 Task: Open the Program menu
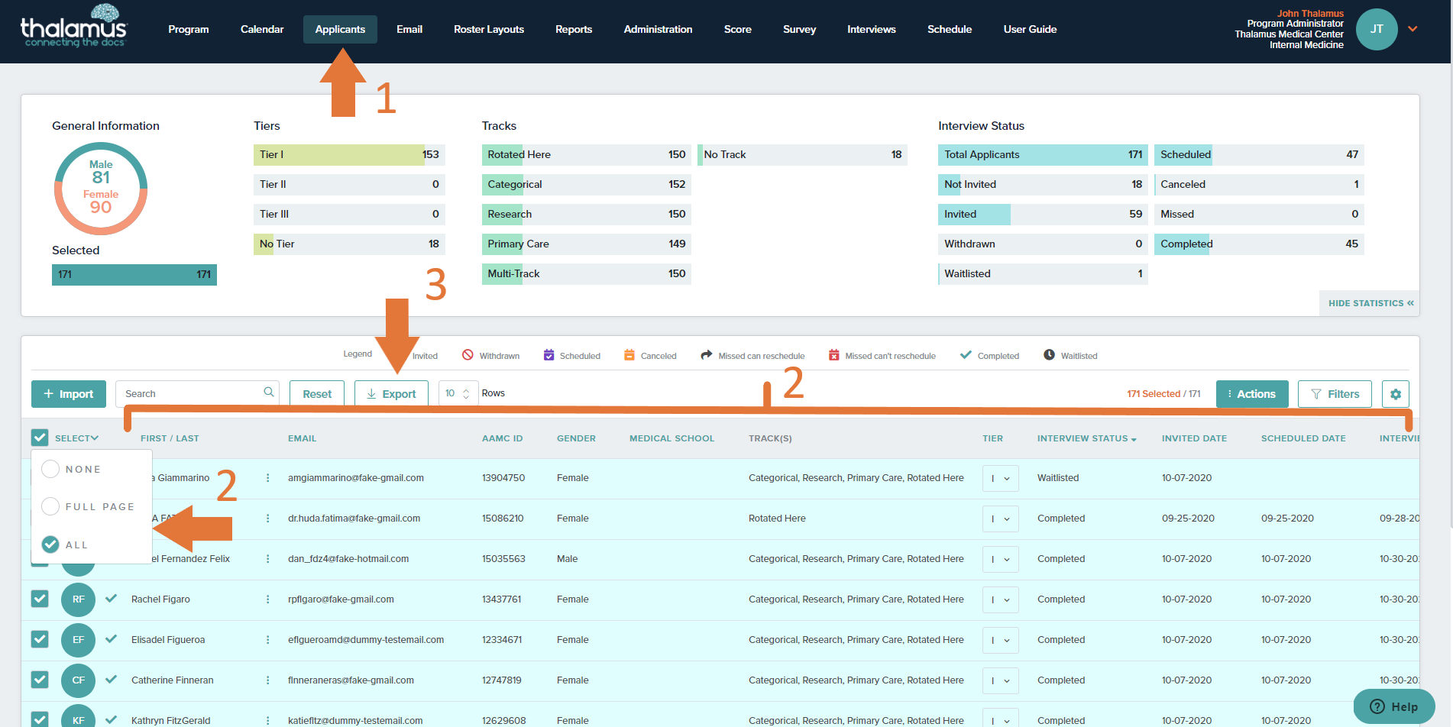pos(189,29)
